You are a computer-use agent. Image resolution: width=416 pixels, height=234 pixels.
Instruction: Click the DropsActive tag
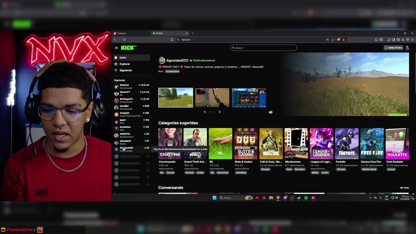pos(172,71)
